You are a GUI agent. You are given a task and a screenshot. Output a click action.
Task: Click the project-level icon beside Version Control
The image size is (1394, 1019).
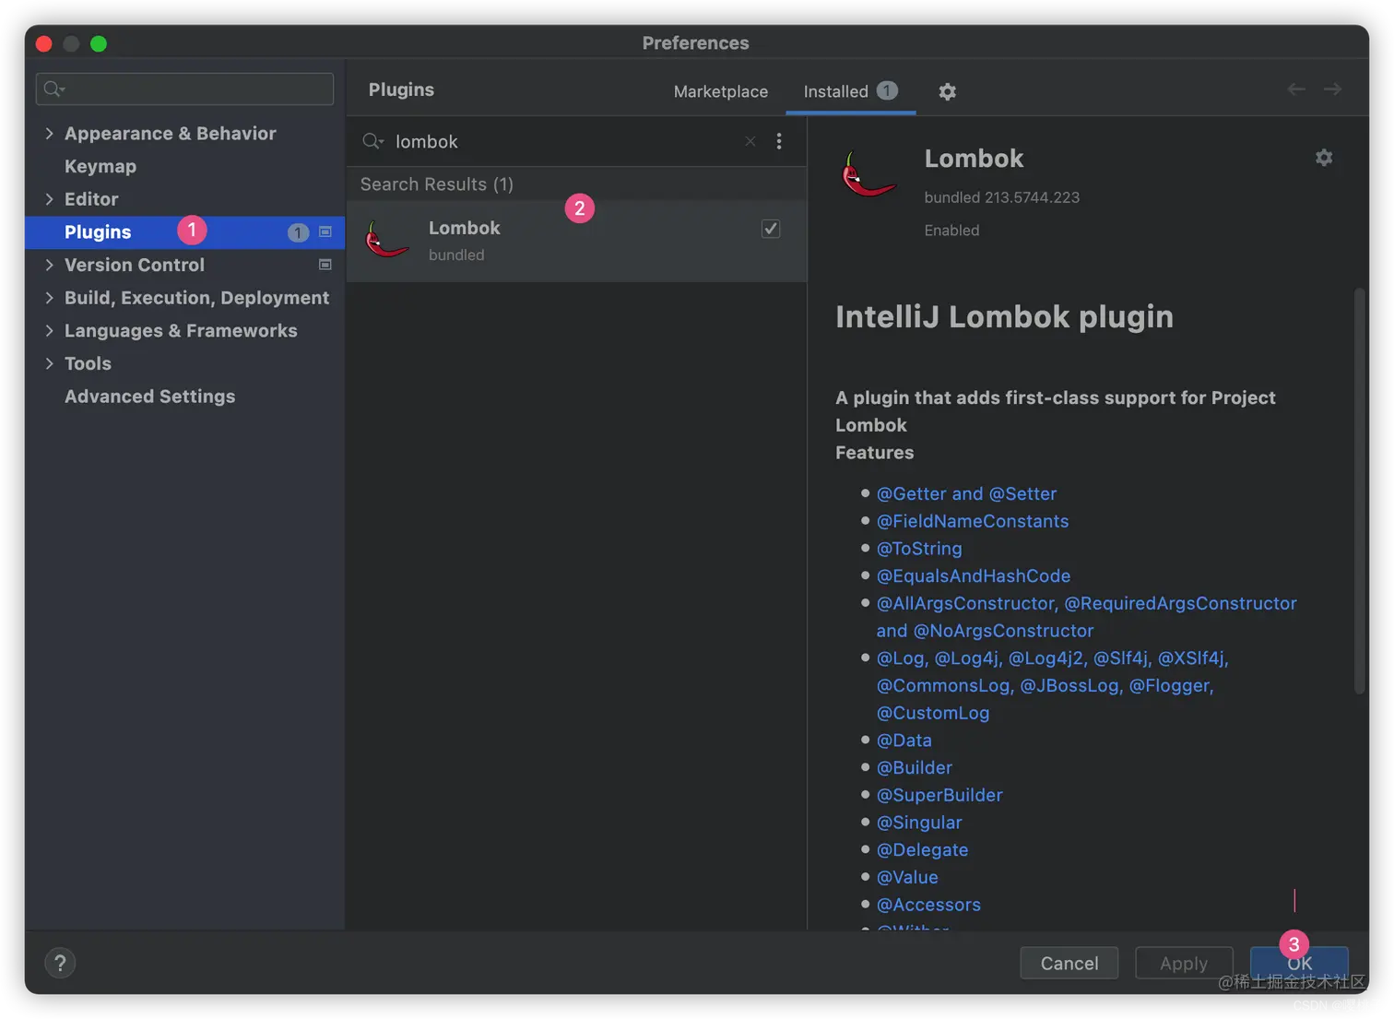pos(325,265)
